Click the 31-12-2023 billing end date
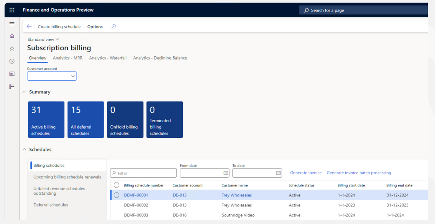The width and height of the screenshot is (435, 224). click(x=397, y=205)
